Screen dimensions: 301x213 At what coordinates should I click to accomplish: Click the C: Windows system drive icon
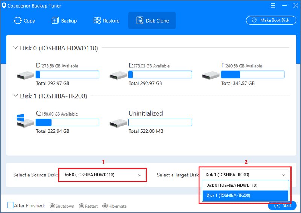click(25, 121)
